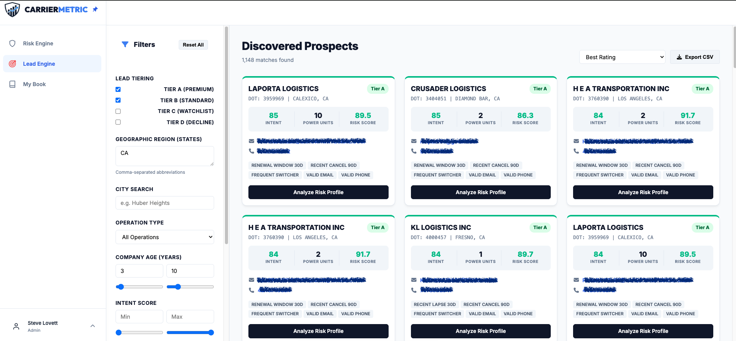Click the email icon on CRUSADER LOGISTICS card
Image resolution: width=736 pixels, height=341 pixels.
click(414, 141)
